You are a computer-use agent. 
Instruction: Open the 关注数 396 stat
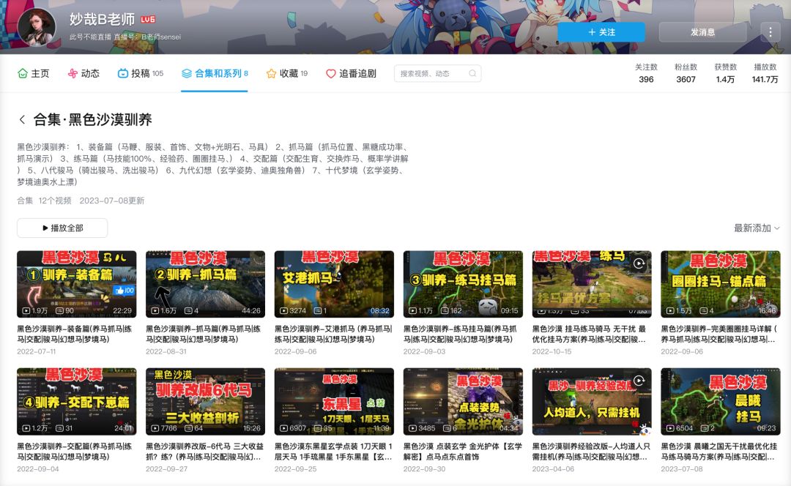pyautogui.click(x=646, y=73)
